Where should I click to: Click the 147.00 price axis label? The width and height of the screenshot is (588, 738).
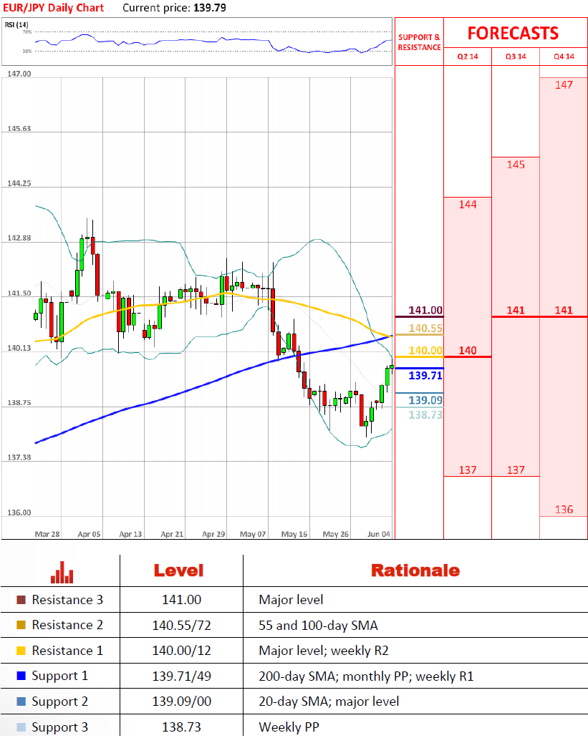click(x=19, y=74)
